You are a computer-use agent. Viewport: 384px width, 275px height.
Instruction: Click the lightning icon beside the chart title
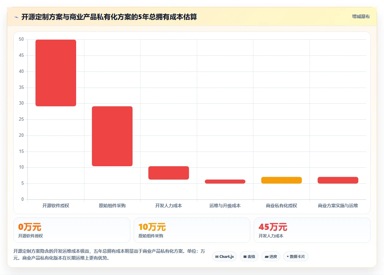click(x=16, y=17)
